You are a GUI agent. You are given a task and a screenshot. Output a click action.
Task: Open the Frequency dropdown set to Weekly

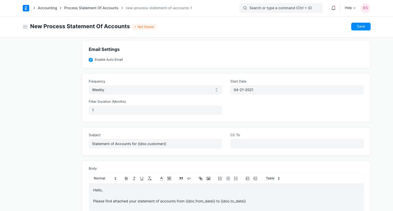[155, 90]
